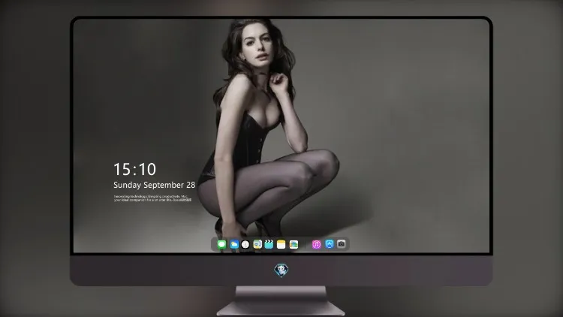Launch the pink Music app in dock
Screen dimensions: 563x317
(316, 244)
